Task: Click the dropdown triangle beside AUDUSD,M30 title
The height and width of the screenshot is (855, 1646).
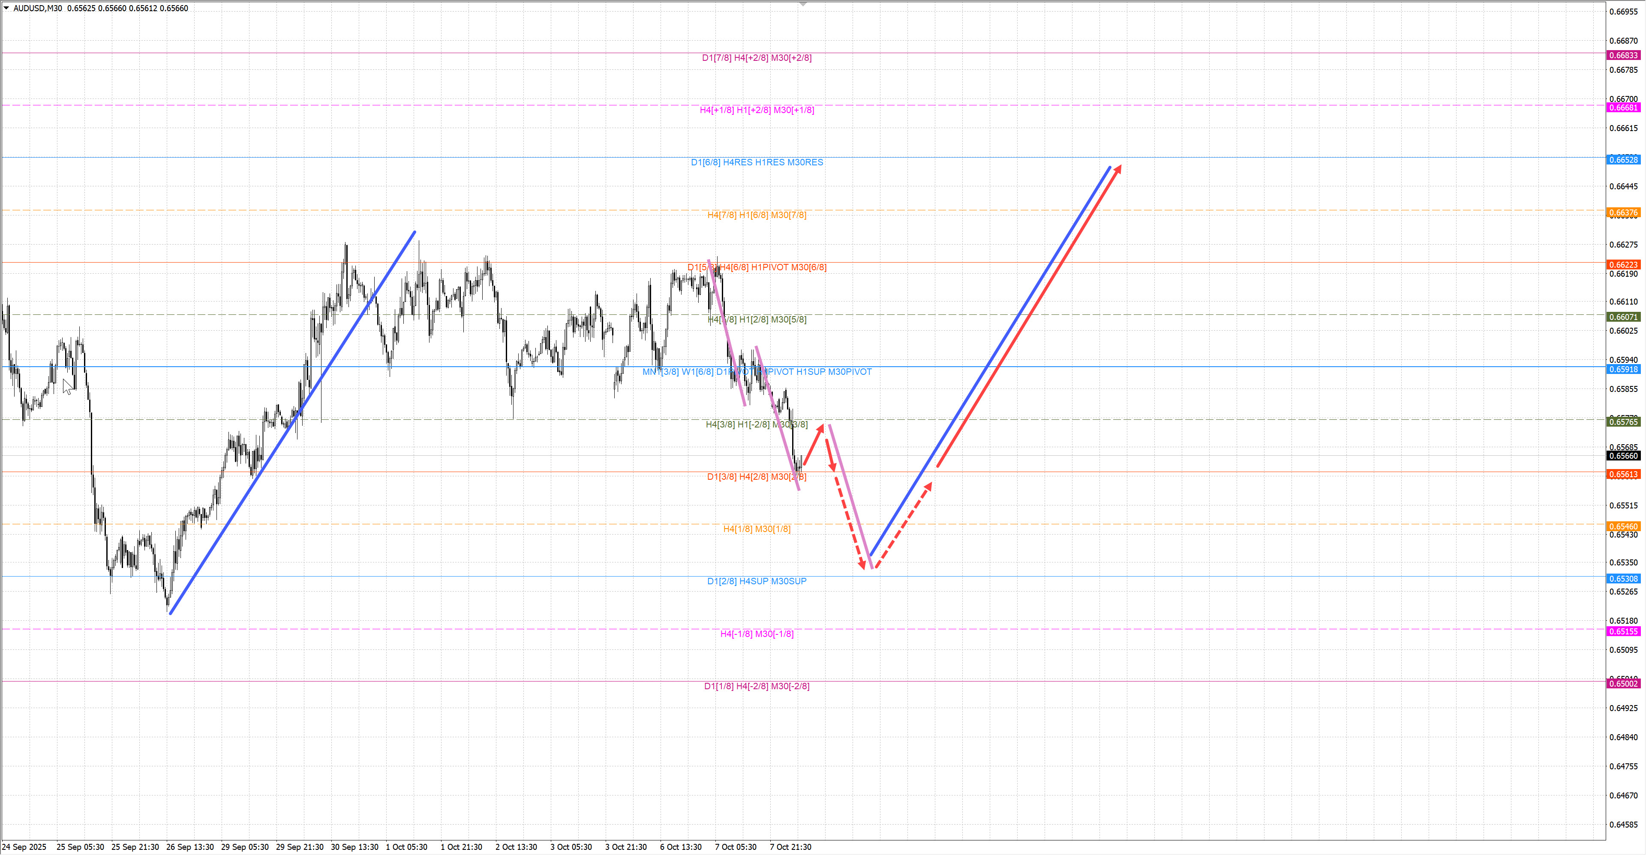Action: click(6, 8)
